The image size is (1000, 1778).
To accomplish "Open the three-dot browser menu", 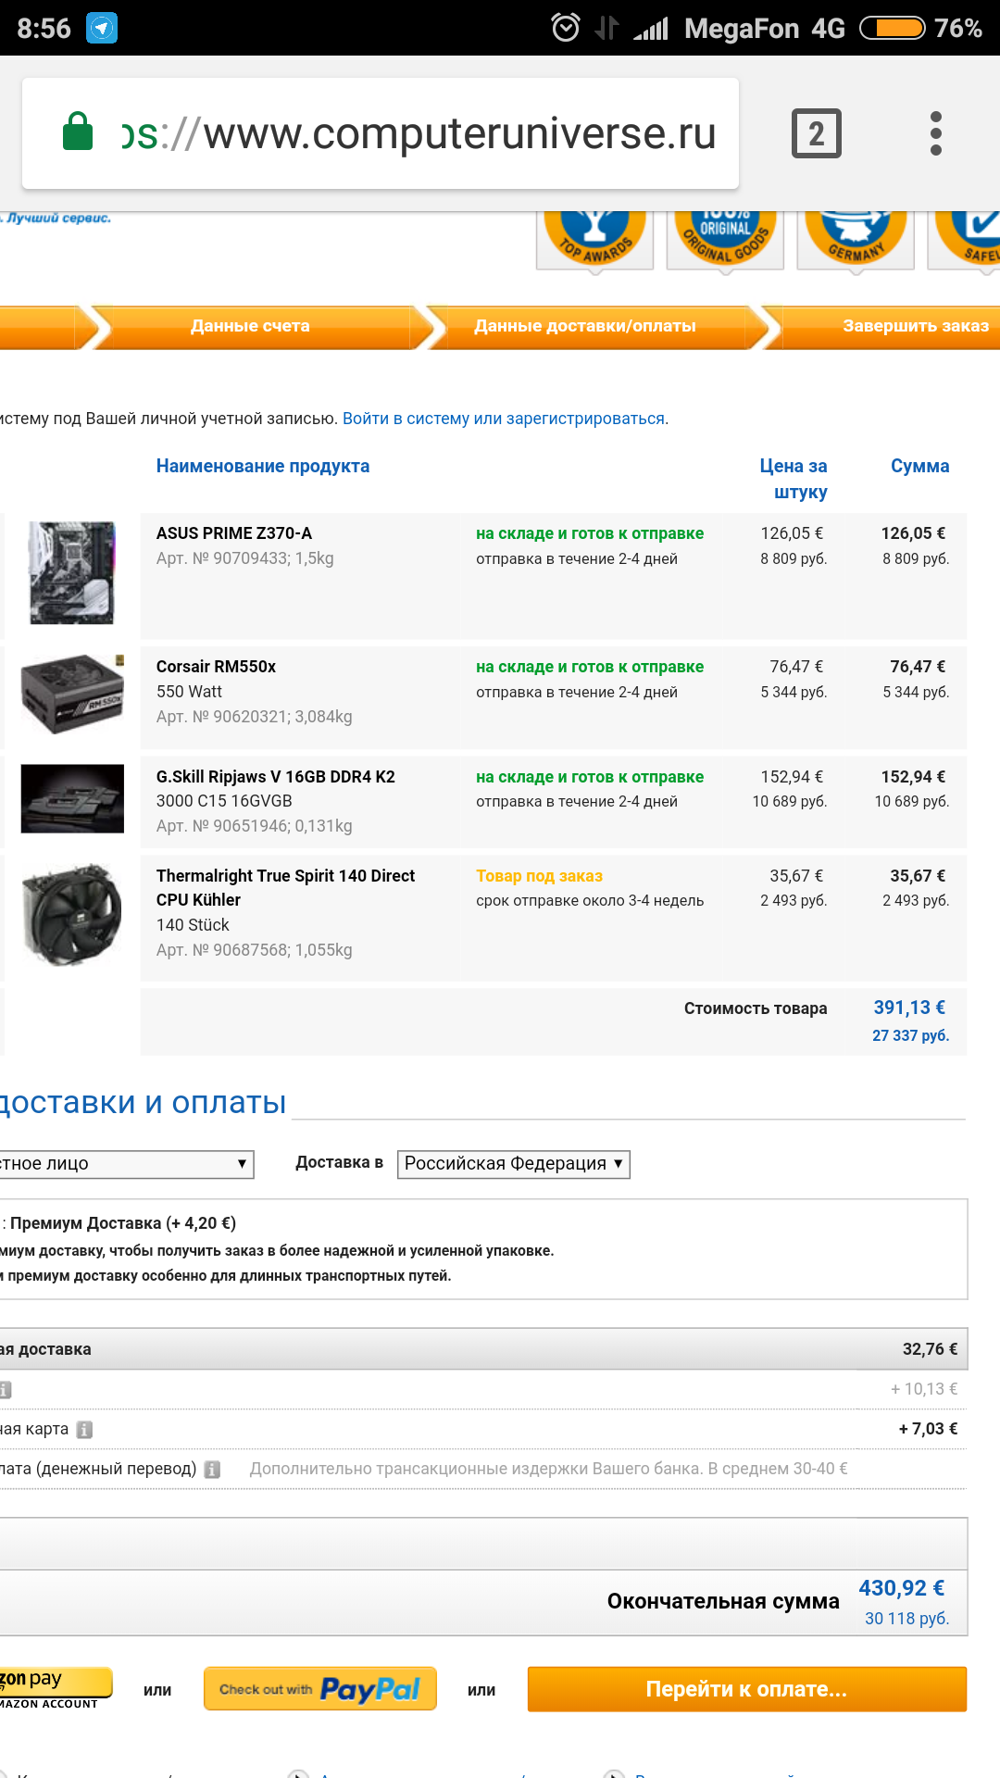I will tap(935, 133).
